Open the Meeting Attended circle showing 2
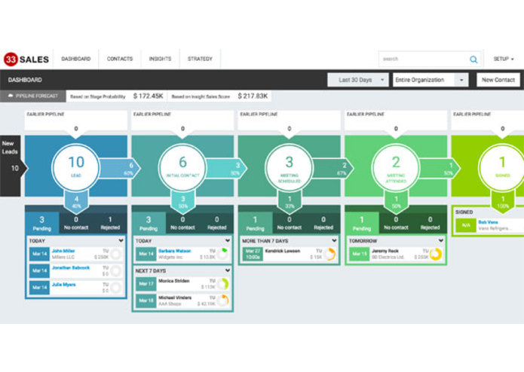 [x=396, y=167]
